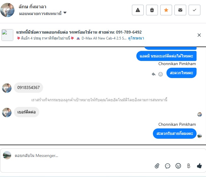Mark conversation done with checkmark button
Image resolution: width=206 pixels, height=177 pixels.
point(194,10)
